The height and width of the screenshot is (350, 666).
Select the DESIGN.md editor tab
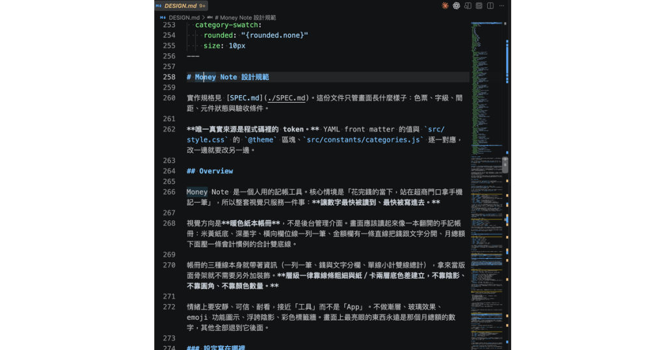click(x=181, y=5)
